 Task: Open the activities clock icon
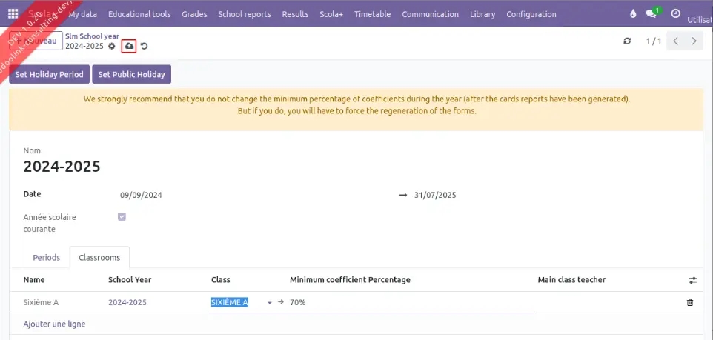point(675,13)
